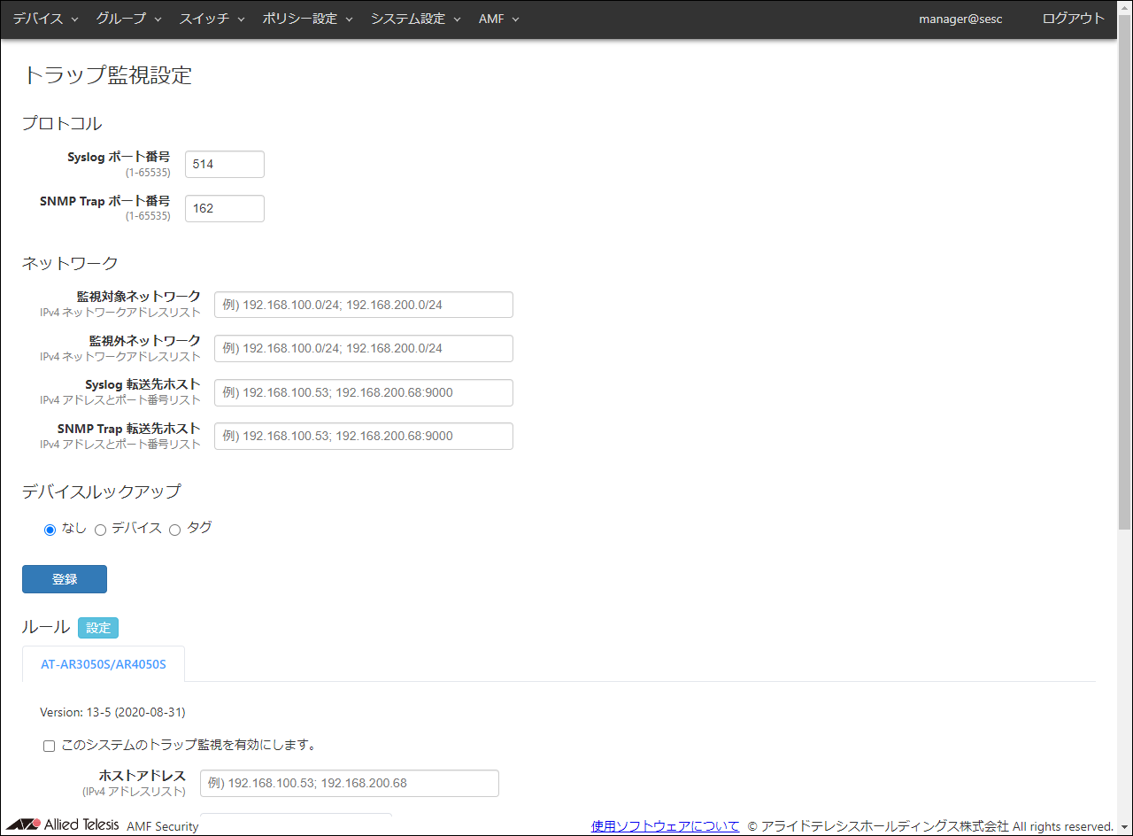
Task: Open the スイッチ dropdown menu
Action: coord(212,19)
